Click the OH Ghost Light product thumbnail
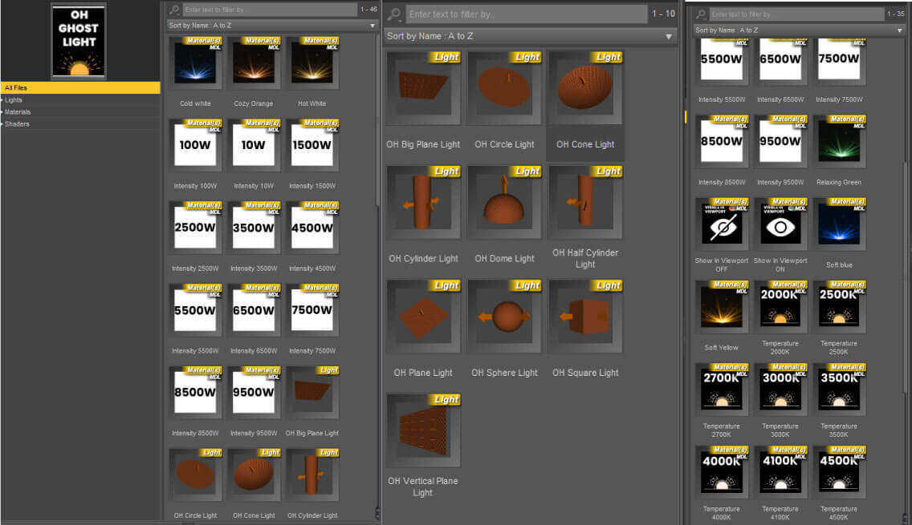 (x=79, y=40)
